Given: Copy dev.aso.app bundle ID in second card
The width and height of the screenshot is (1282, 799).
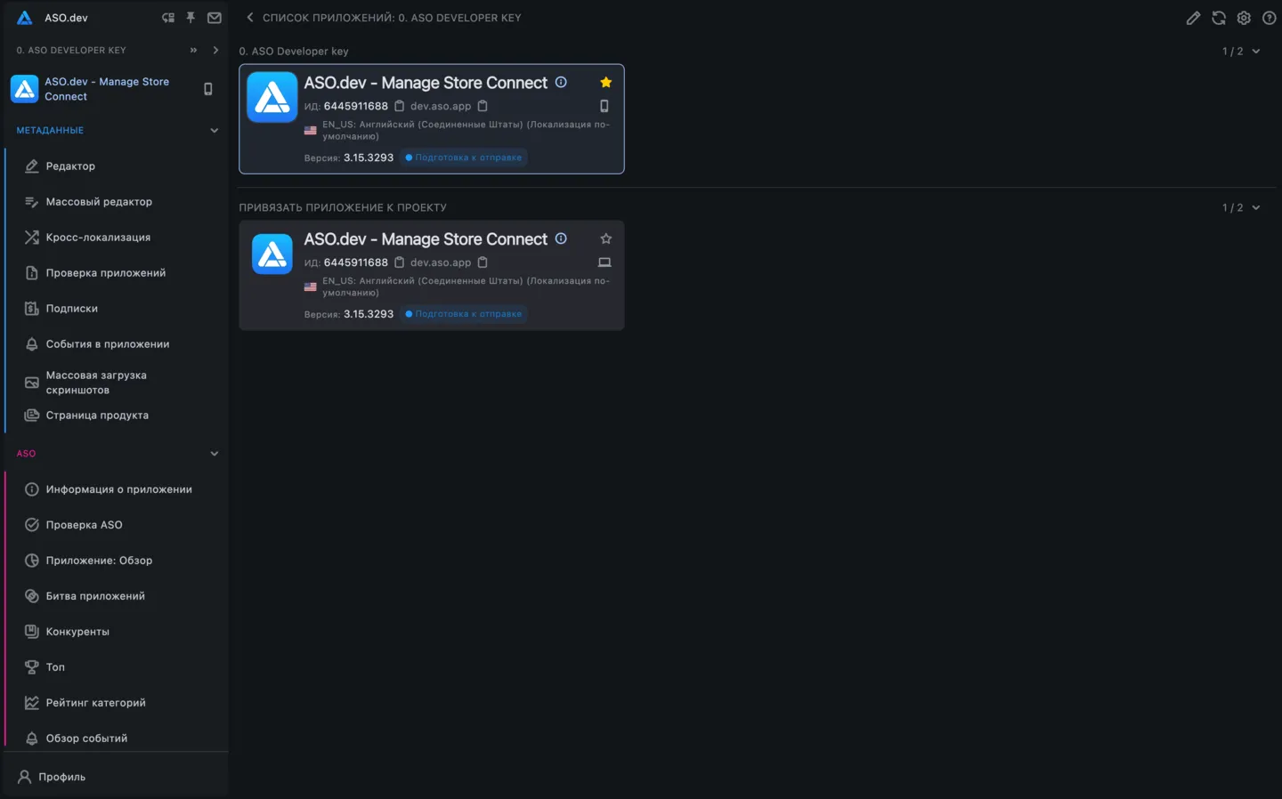Looking at the screenshot, I should point(483,262).
